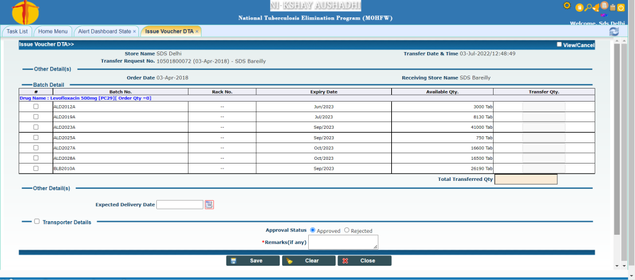Tick checkbox for batch BLB2010A
The width and height of the screenshot is (635, 280).
(35, 168)
